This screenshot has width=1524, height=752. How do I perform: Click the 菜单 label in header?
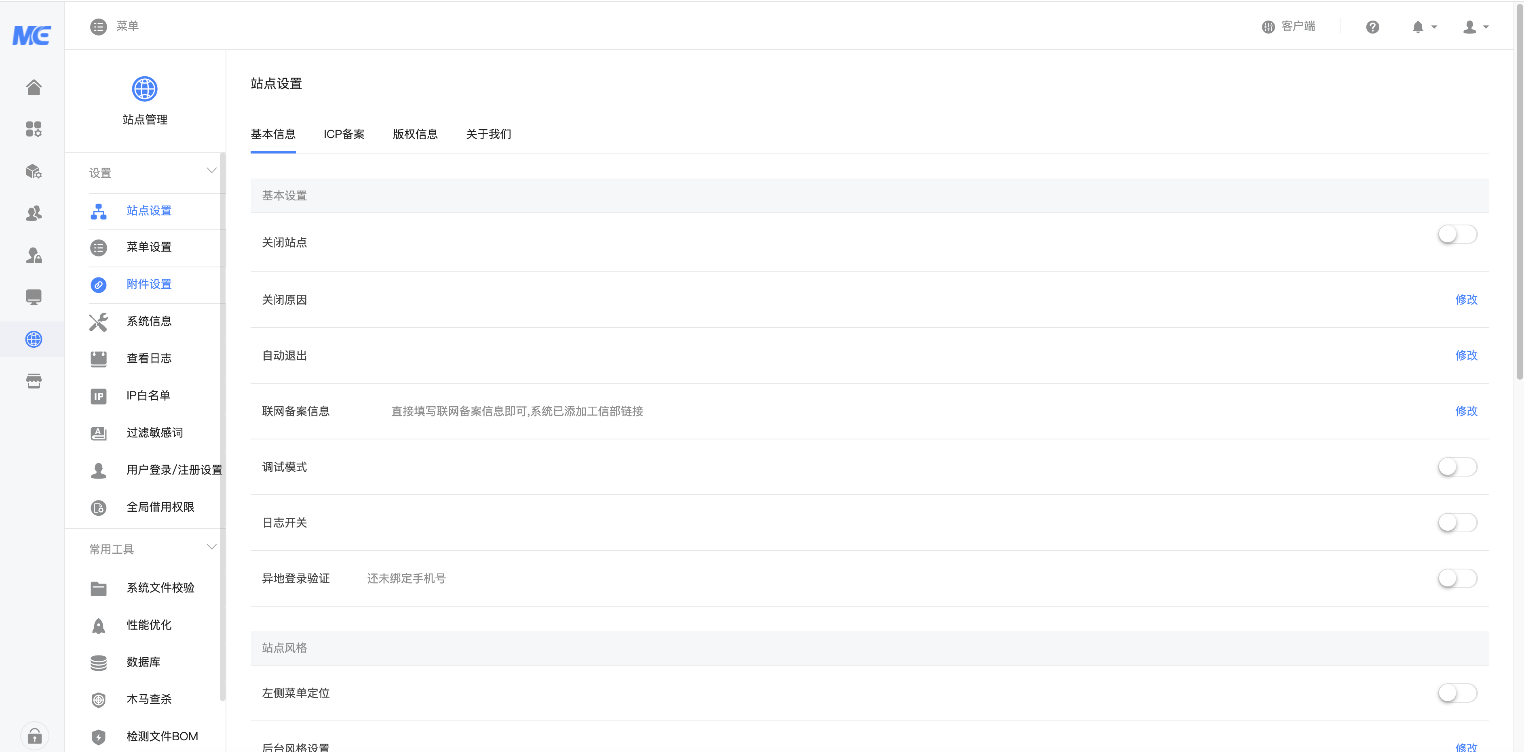pos(127,26)
